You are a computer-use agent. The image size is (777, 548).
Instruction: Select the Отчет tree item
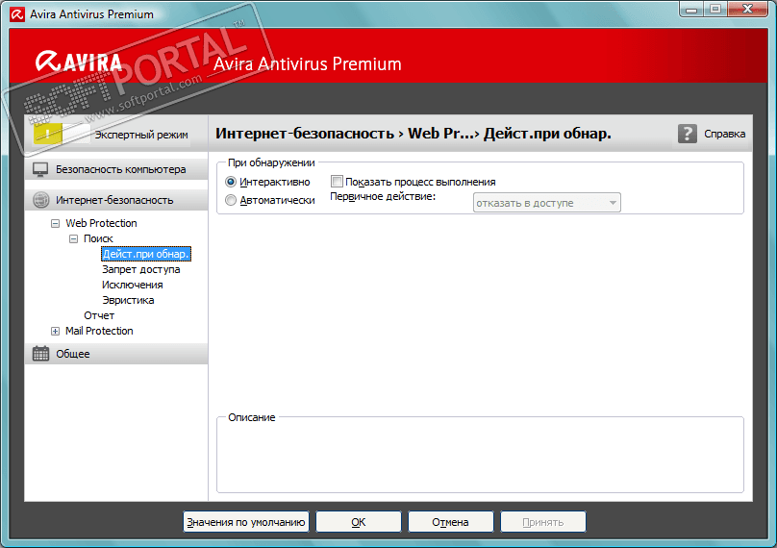click(99, 315)
